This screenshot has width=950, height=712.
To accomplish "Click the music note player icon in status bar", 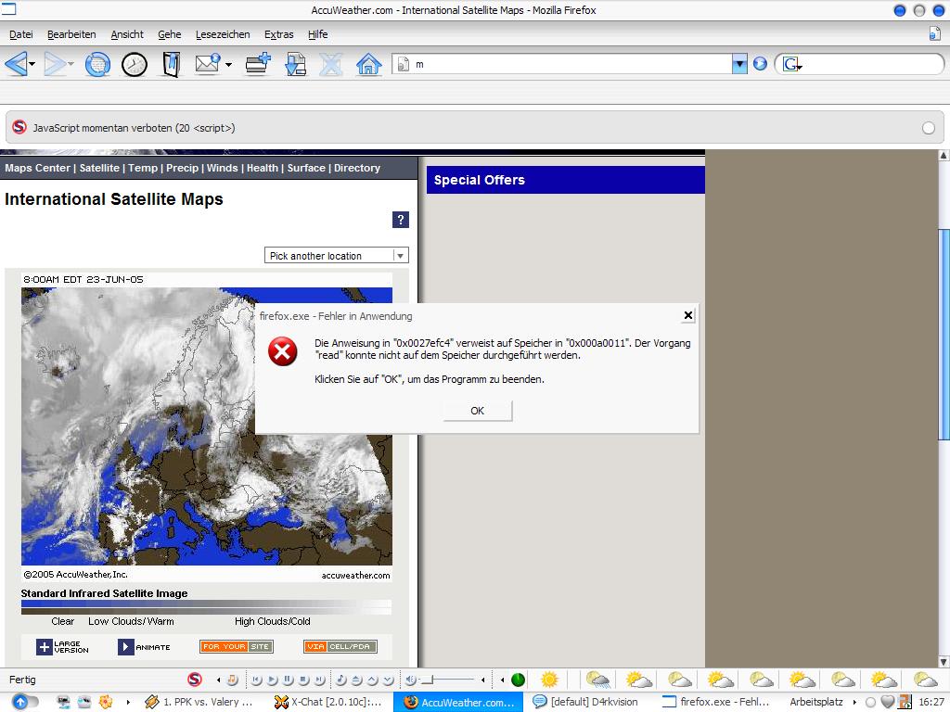I will [x=232, y=680].
